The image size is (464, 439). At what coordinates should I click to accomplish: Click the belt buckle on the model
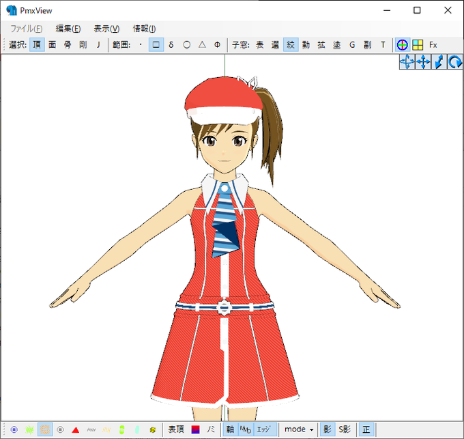[224, 307]
